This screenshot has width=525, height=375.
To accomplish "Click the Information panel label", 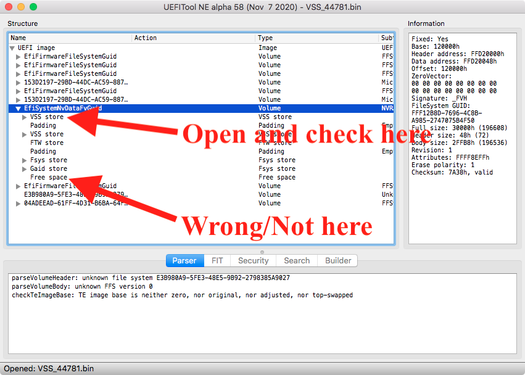I will pos(426,23).
